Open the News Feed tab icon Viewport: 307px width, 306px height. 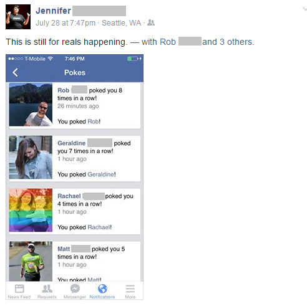[x=19, y=289]
